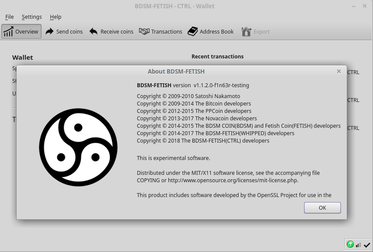
Task: Open the Address Book label
Action: [216, 31]
